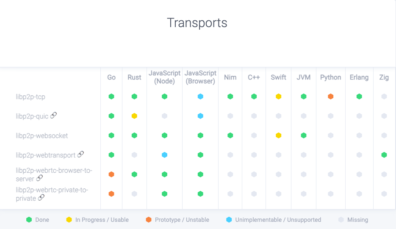Click the link icon beside libp2p-quic
The height and width of the screenshot is (229, 396).
coord(54,115)
